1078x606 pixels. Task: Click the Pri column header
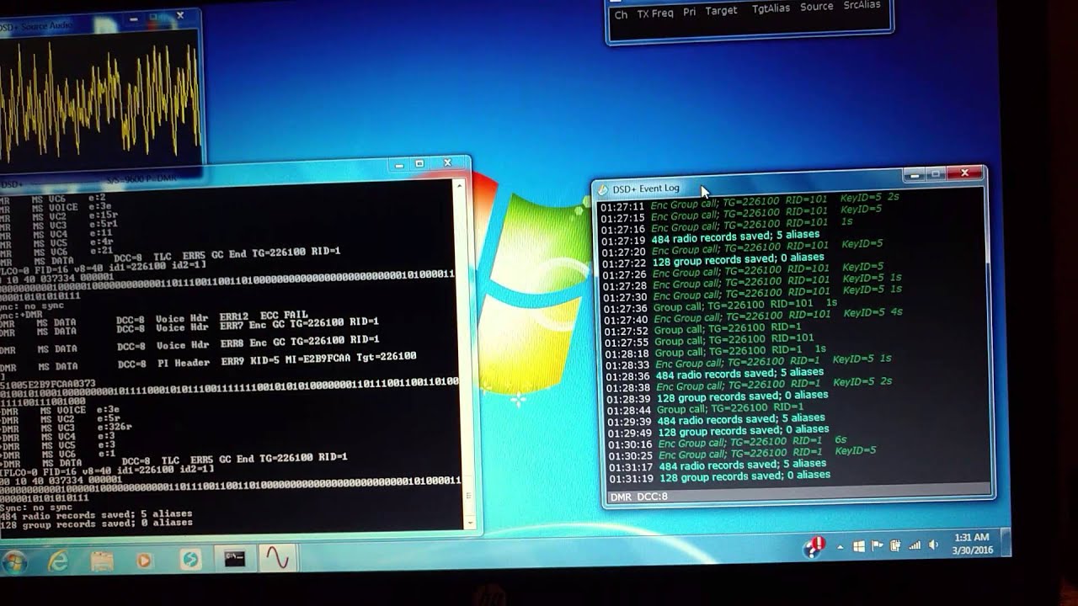pyautogui.click(x=689, y=13)
